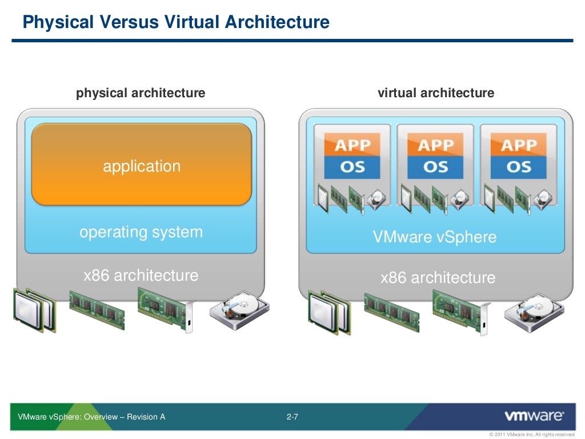This screenshot has height=439, width=585.
Task: Click the CPU chips icon under virtual architecture host
Action: (330, 312)
